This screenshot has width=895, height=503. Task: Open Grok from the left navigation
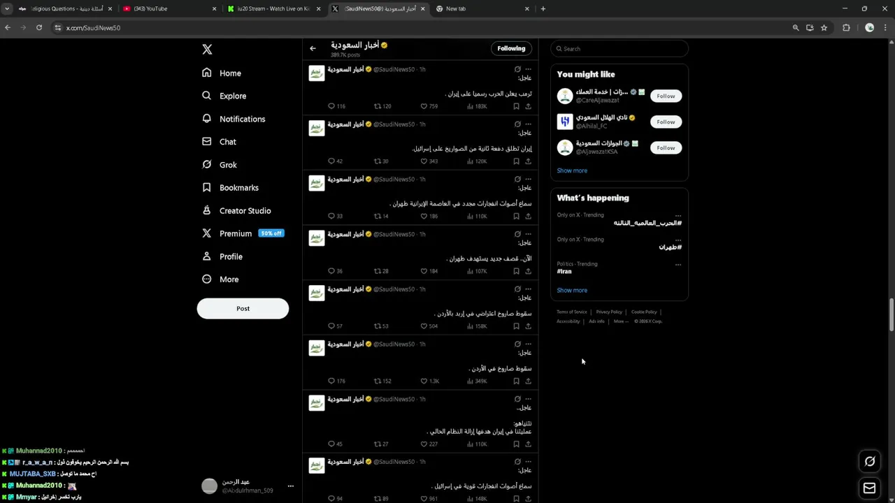pyautogui.click(x=220, y=165)
